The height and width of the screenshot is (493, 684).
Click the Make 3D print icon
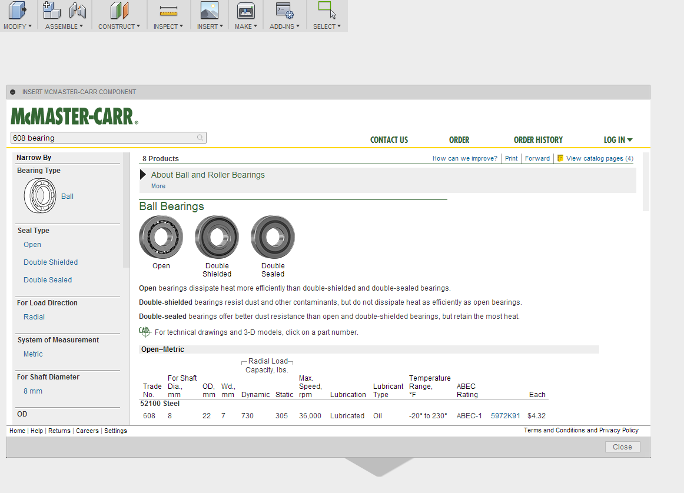(245, 11)
